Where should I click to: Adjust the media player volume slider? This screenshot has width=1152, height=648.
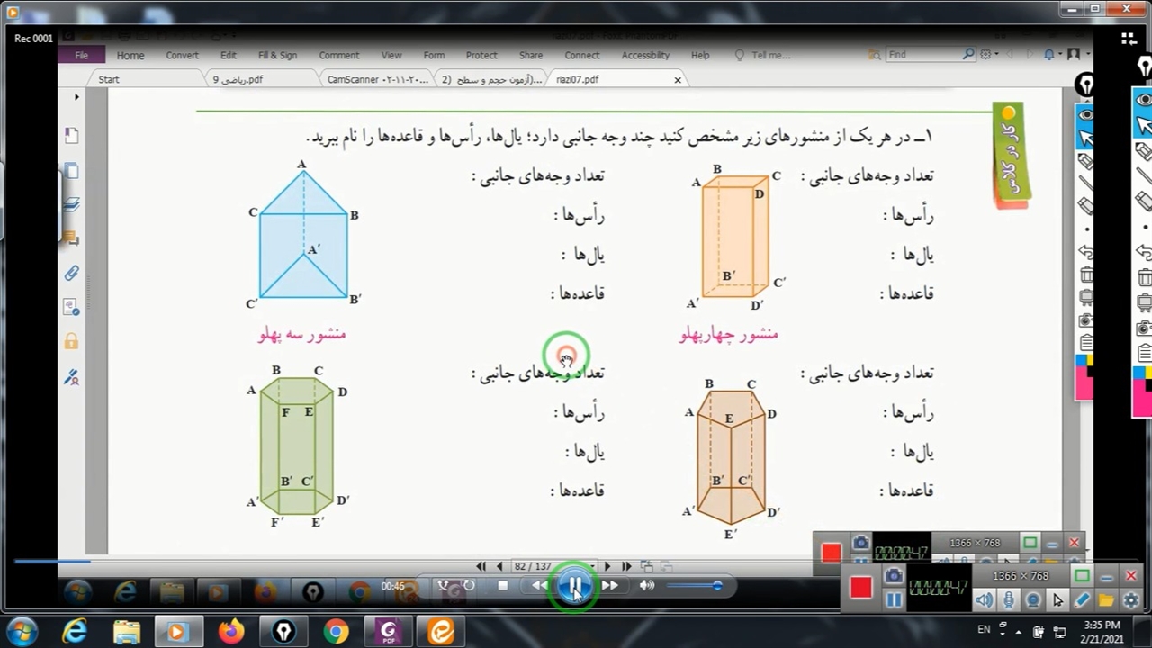point(693,586)
